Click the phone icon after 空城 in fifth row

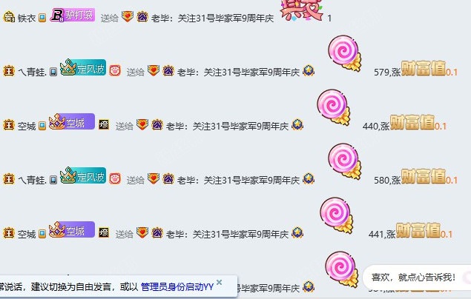[x=42, y=234]
